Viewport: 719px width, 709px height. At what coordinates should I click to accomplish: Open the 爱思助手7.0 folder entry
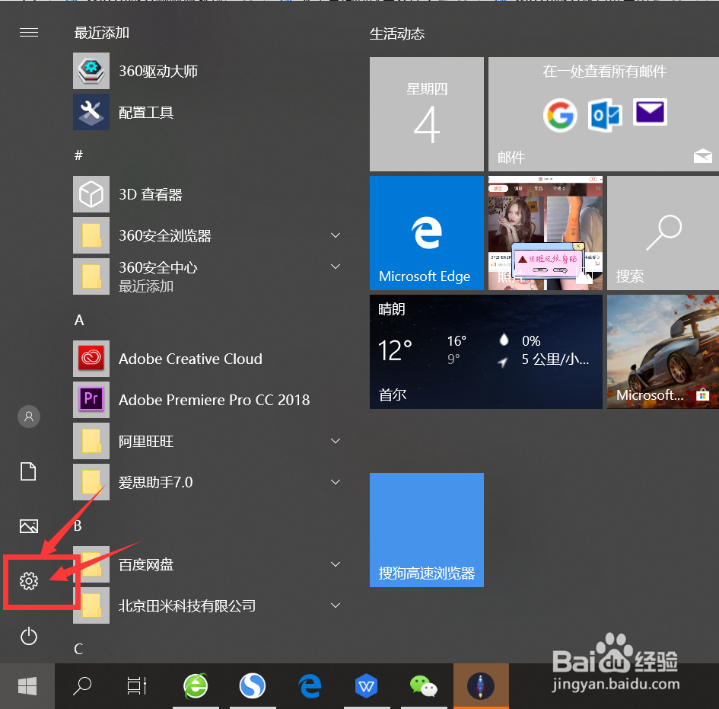coord(206,482)
